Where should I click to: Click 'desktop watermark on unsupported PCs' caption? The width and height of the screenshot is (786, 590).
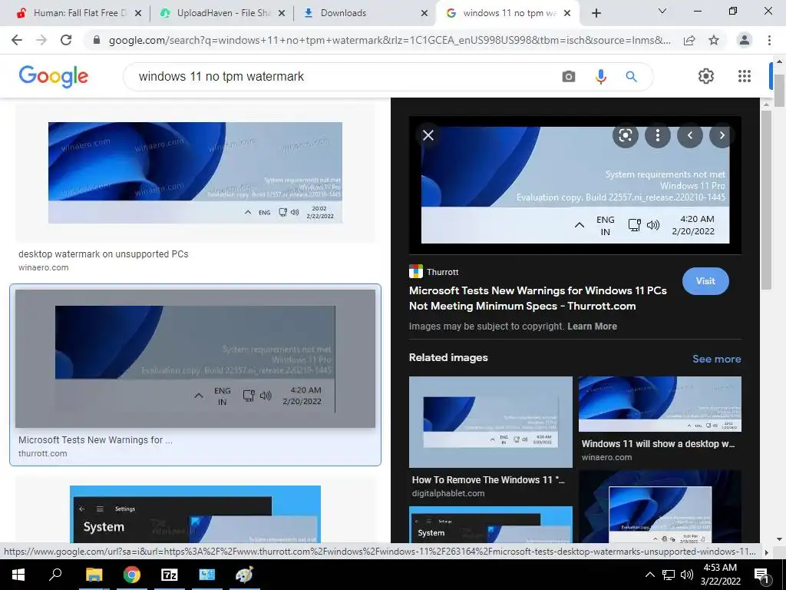click(x=104, y=254)
